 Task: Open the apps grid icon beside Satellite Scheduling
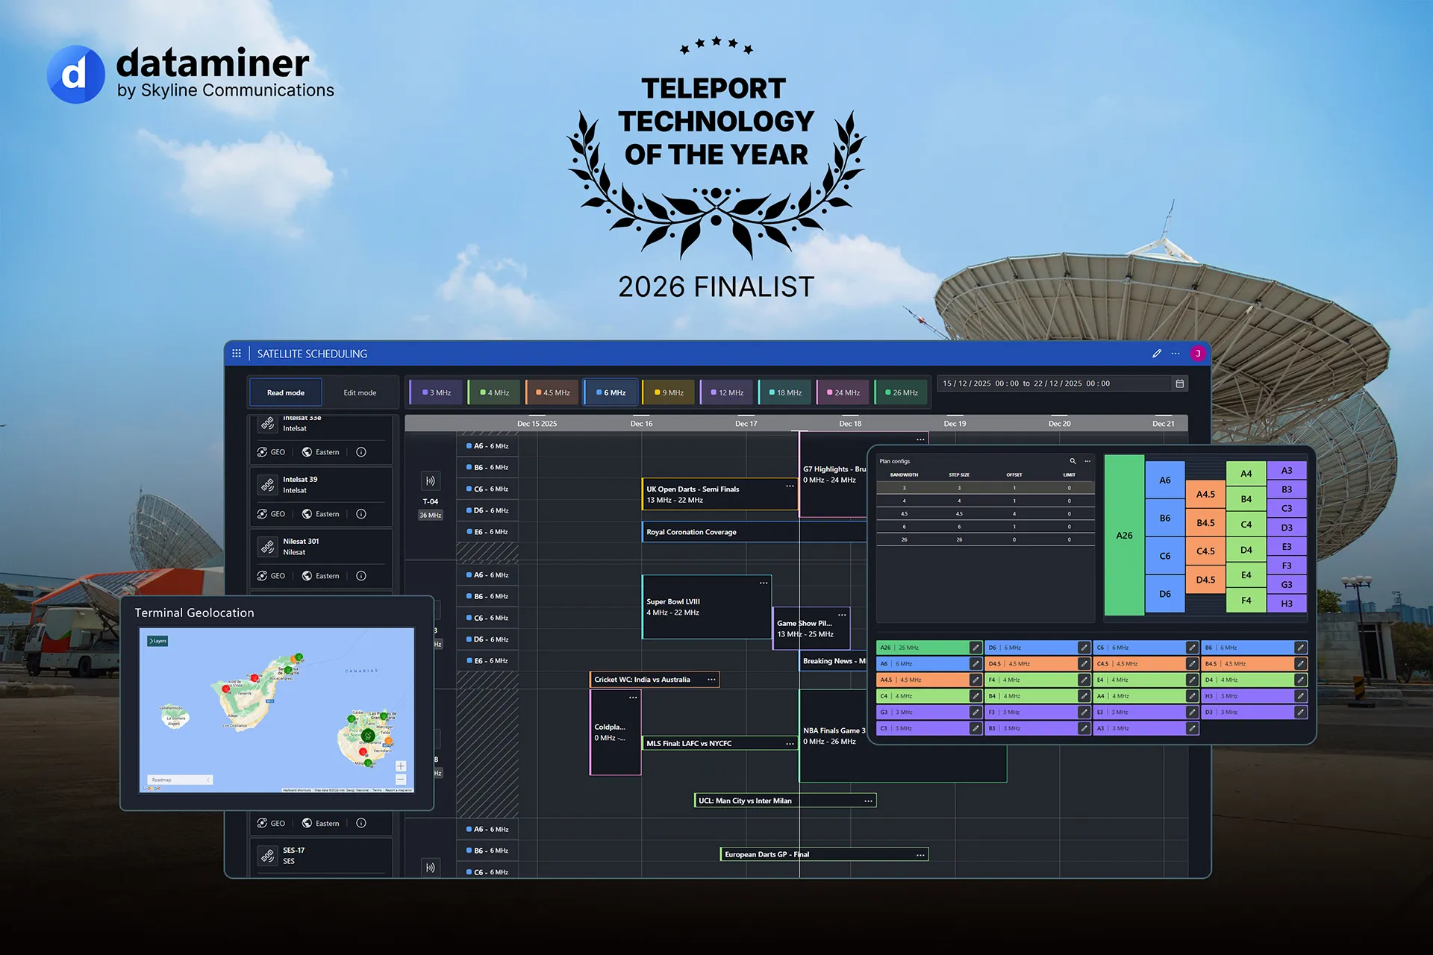237,354
